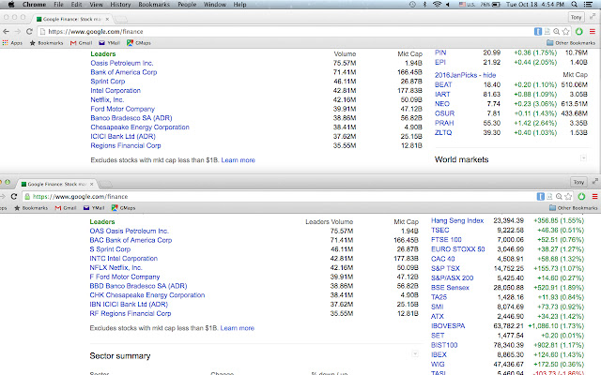Close the Google Finance tab in bottom window

tap(91, 184)
